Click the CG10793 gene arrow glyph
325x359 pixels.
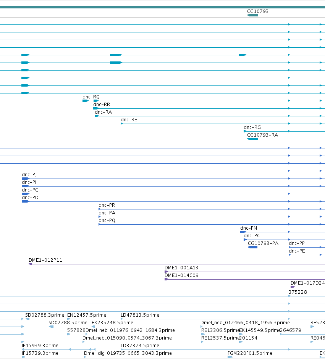click(x=252, y=15)
